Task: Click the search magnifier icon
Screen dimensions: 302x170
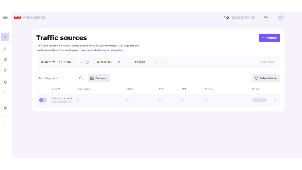Action: 81,78
